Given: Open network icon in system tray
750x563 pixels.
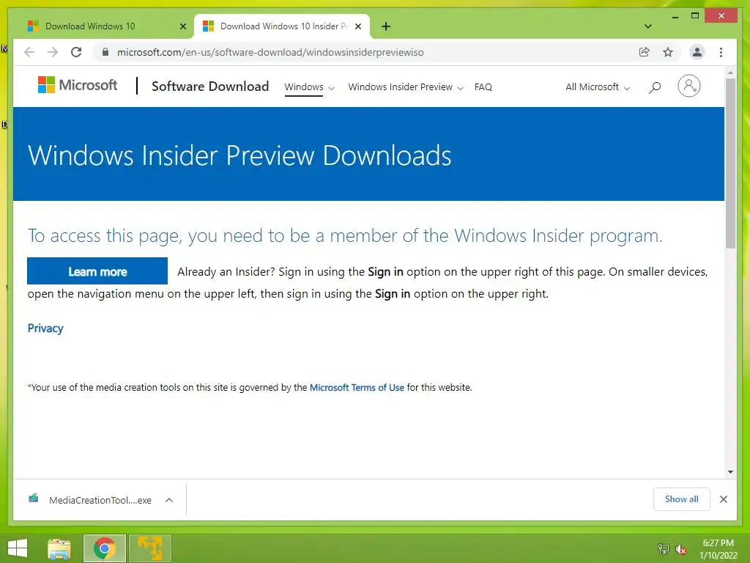Looking at the screenshot, I should pyautogui.click(x=664, y=549).
